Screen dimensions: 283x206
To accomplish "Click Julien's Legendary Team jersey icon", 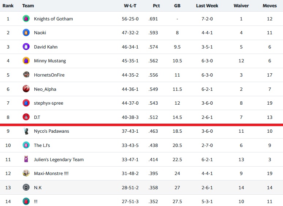I will 26,159.
